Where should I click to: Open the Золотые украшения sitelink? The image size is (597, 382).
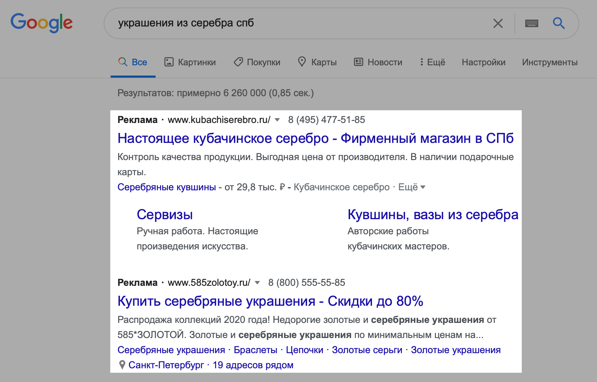(x=456, y=350)
